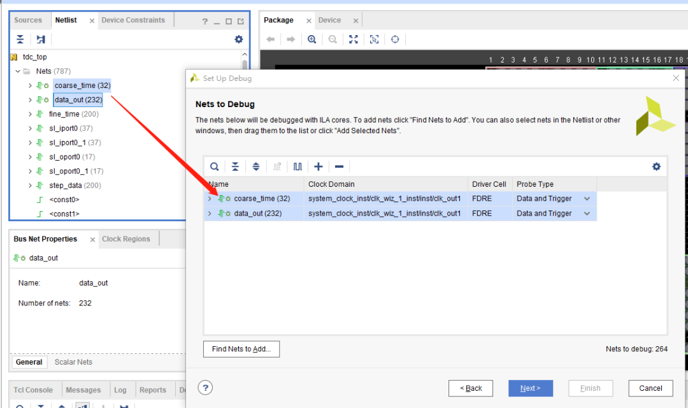
Task: Expand the fine_time (200) net bus
Action: point(30,114)
